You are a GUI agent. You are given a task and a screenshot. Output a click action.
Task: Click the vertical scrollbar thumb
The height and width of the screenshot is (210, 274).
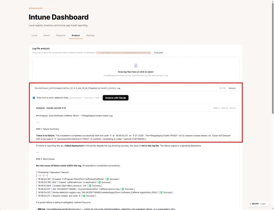point(272,58)
